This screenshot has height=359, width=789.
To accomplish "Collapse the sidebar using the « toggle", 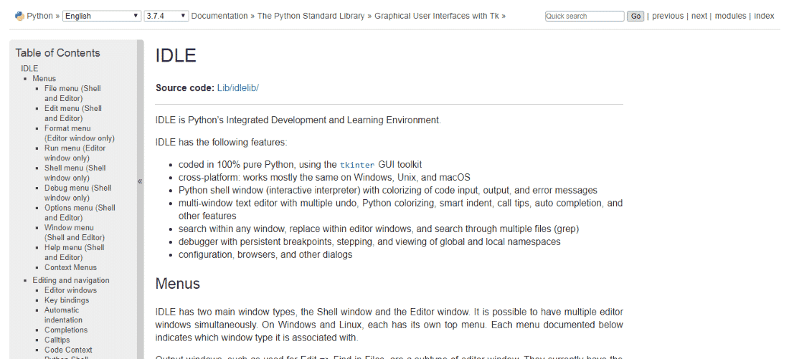I will point(141,181).
